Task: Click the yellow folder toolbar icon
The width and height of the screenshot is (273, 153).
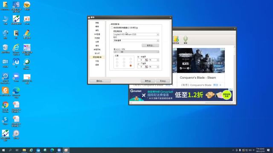Action: pyautogui.click(x=176, y=39)
